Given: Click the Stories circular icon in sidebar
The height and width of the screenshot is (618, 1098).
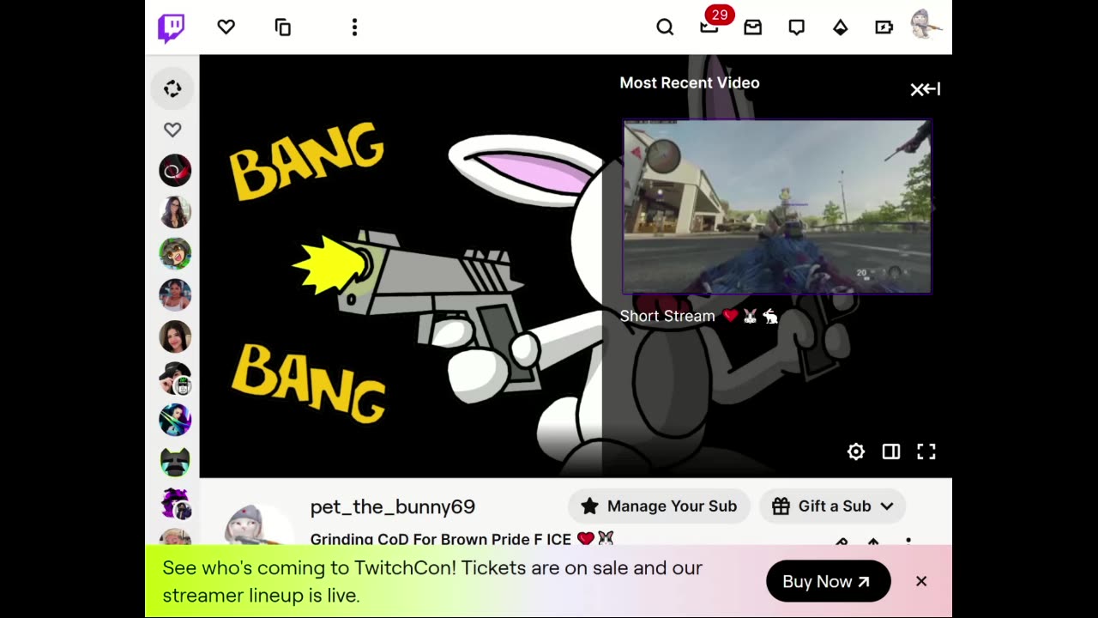Looking at the screenshot, I should pos(172,89).
